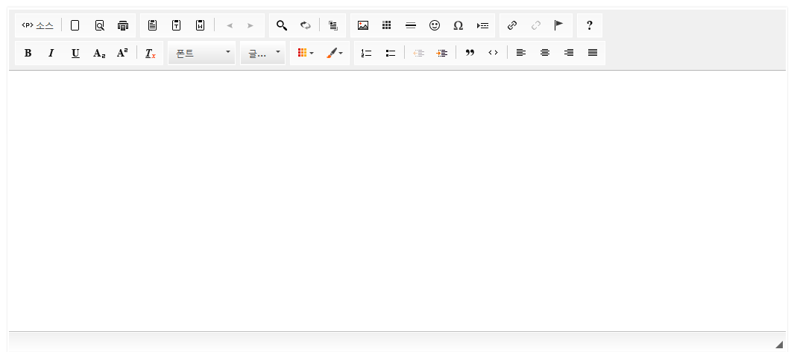The image size is (794, 352).
Task: Click the printer icon to print
Action: 123,25
